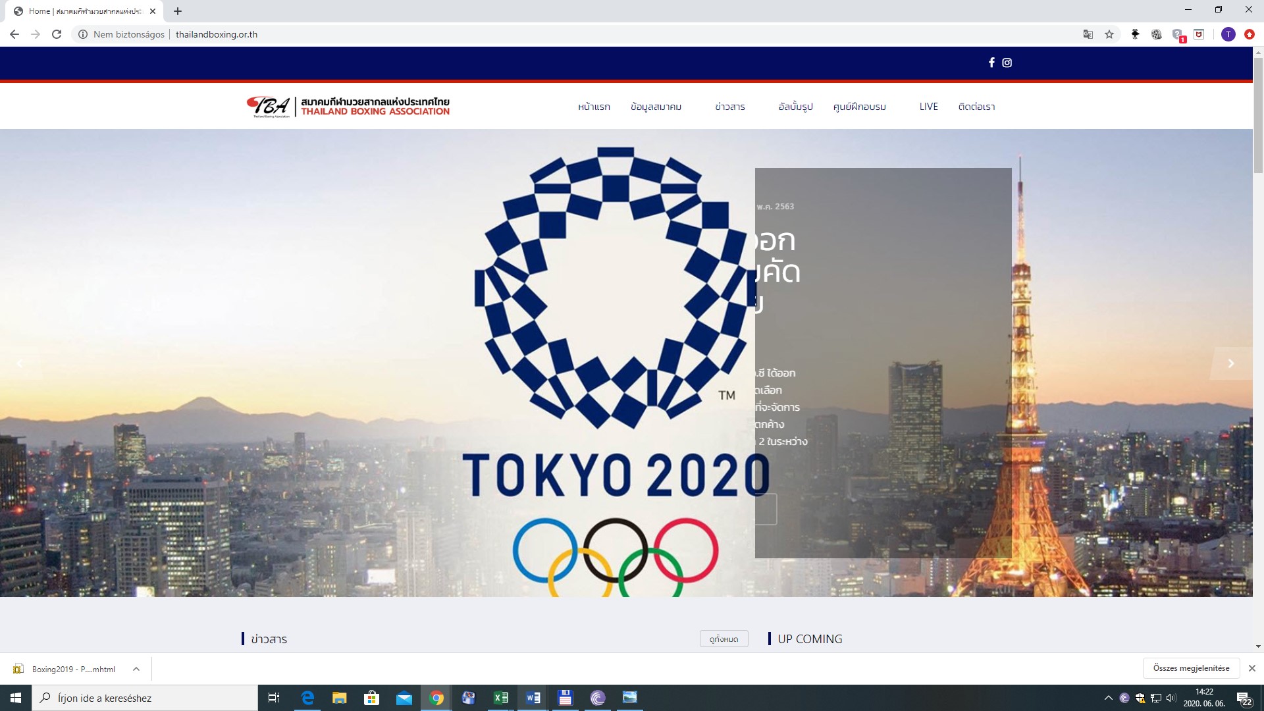Open the หน้าแรก home menu item

point(594,107)
